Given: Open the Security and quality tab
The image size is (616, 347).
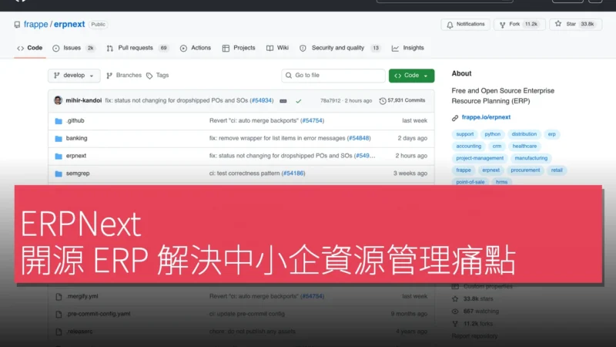Looking at the screenshot, I should 340,48.
